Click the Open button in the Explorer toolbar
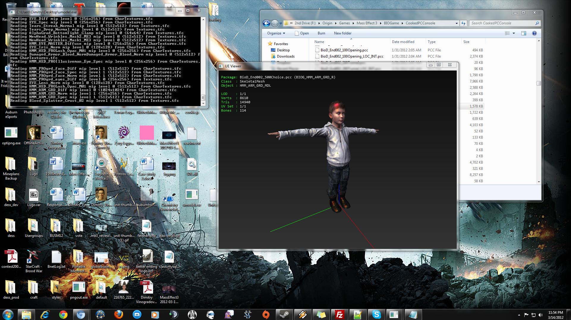 click(302, 33)
